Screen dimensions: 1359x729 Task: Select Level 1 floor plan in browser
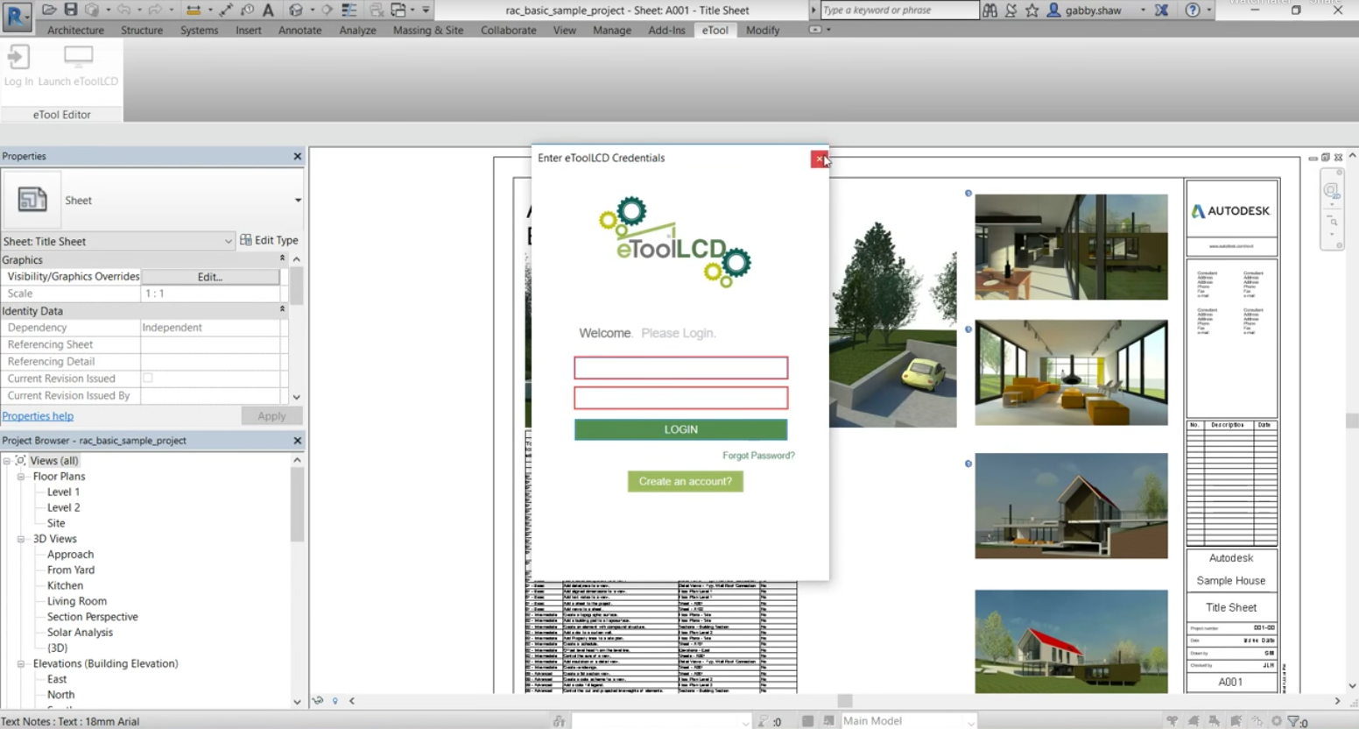pos(63,492)
